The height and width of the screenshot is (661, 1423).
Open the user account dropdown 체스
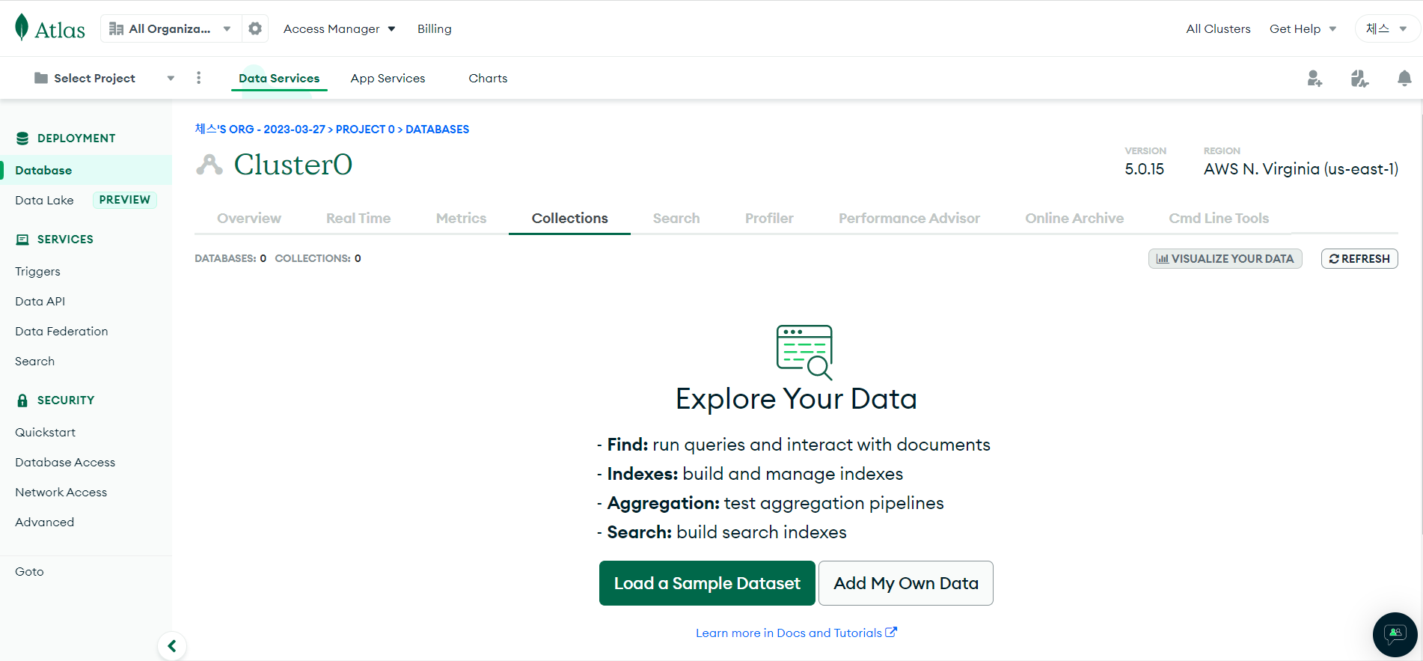tap(1386, 28)
